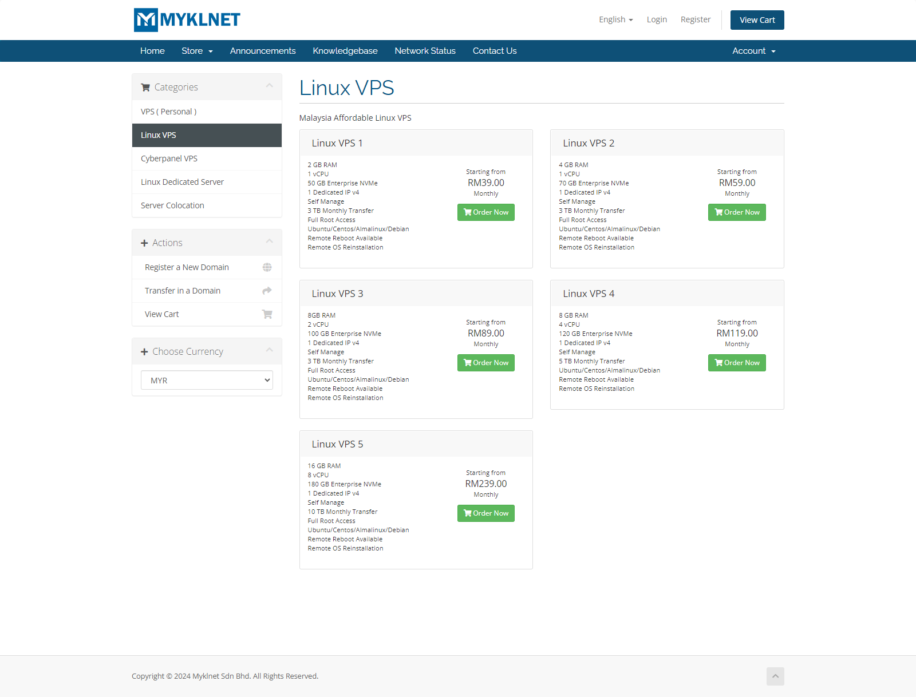916x697 pixels.
Task: Click Transfer in a Domain action
Action: click(207, 291)
